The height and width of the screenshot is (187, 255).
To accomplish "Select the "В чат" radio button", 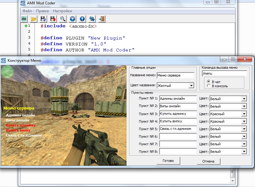I will (209, 82).
